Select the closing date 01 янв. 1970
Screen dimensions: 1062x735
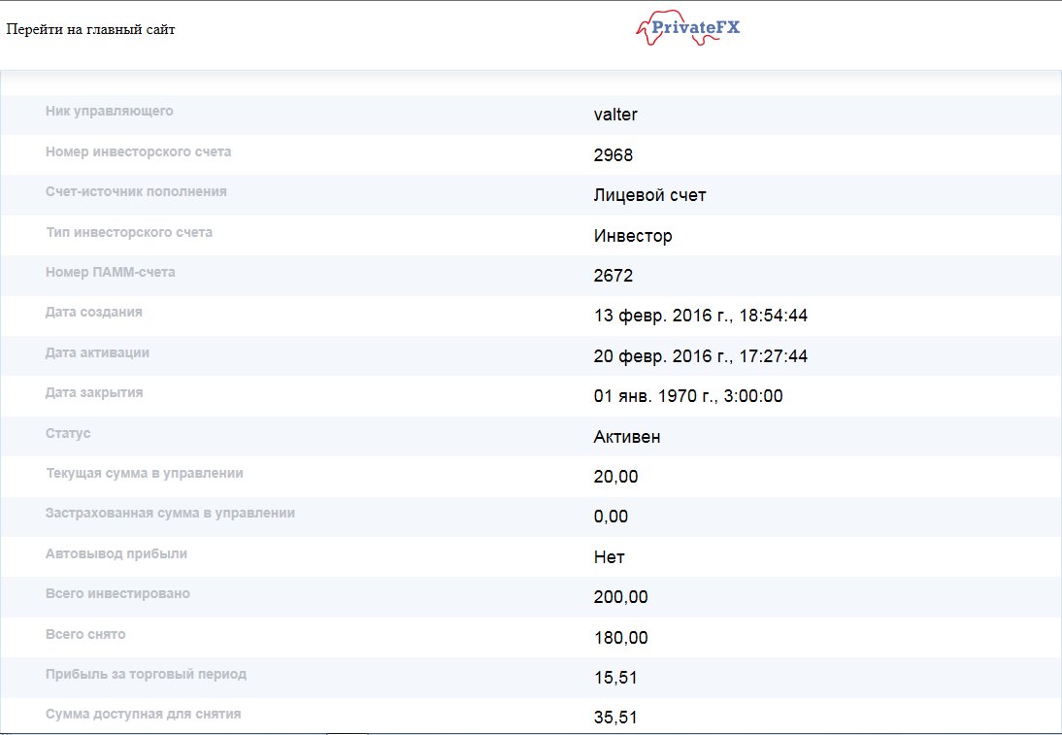688,396
